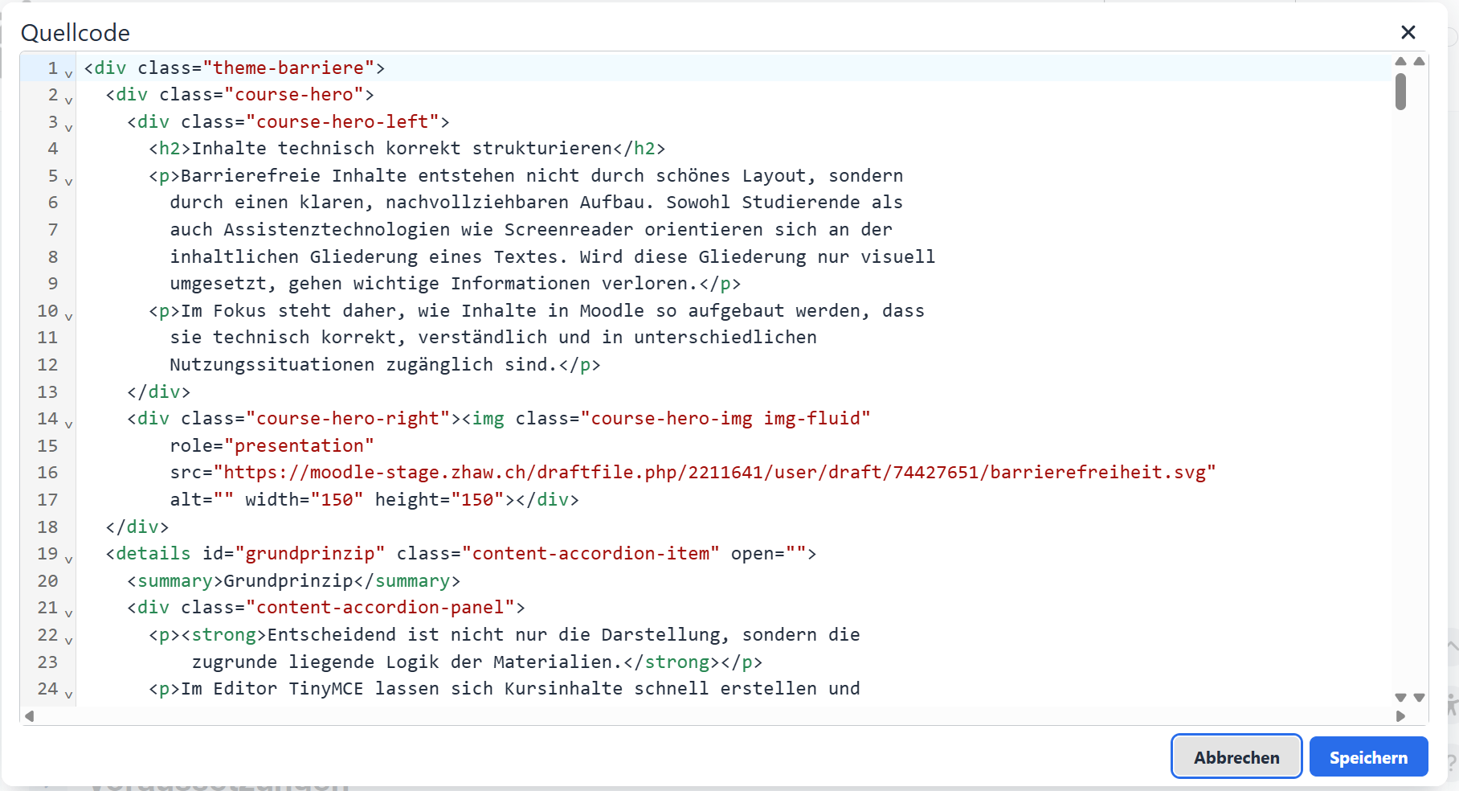The height and width of the screenshot is (791, 1459).
Task: Click line number 16 in the gutter
Action: pyautogui.click(x=48, y=473)
